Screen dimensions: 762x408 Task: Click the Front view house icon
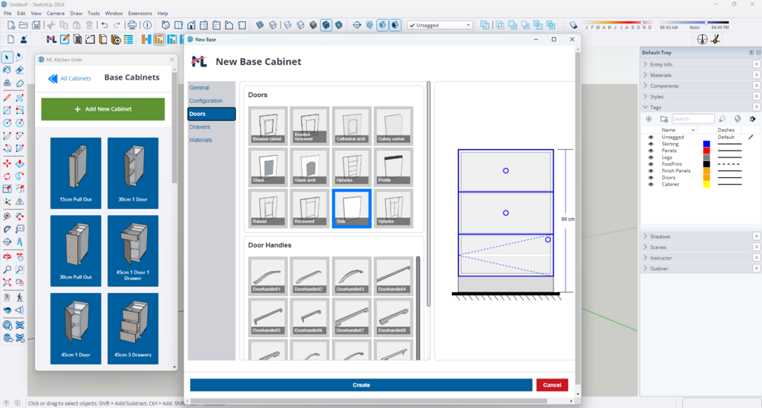click(x=192, y=25)
